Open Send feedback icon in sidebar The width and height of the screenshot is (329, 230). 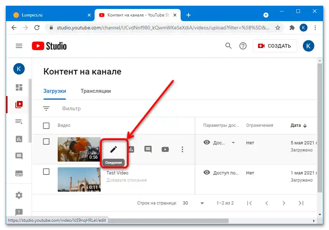[x=19, y=212]
